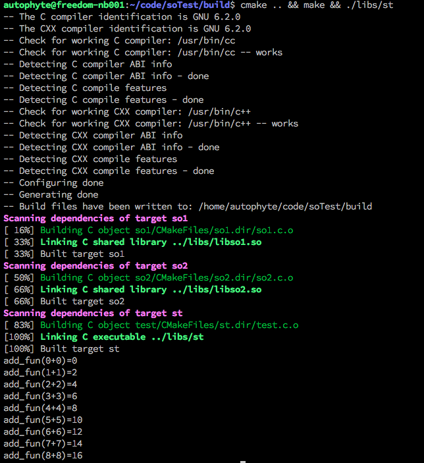Click the terminal cursor block at bottom
This screenshot has height=463, width=424.
(243, 462)
